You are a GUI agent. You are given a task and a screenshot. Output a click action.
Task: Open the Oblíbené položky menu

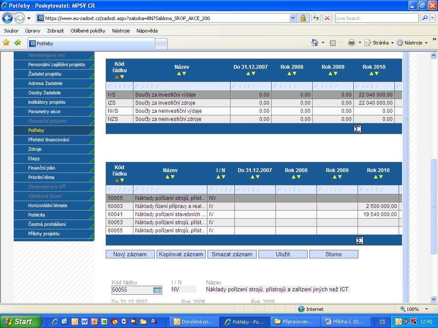click(88, 31)
